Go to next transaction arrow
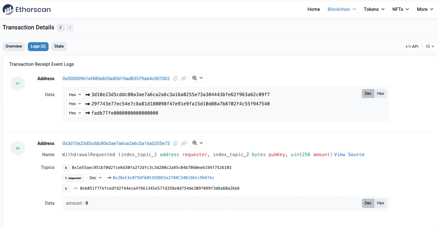The image size is (437, 228). coord(70,27)
